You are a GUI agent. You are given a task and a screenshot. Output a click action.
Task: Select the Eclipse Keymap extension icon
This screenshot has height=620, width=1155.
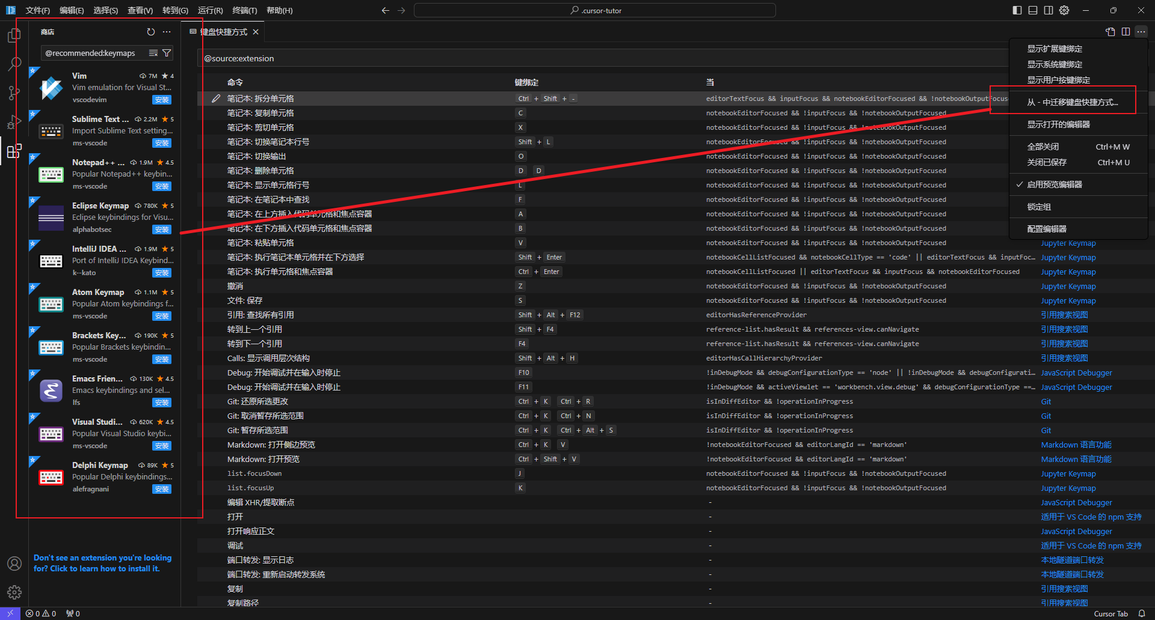(51, 218)
